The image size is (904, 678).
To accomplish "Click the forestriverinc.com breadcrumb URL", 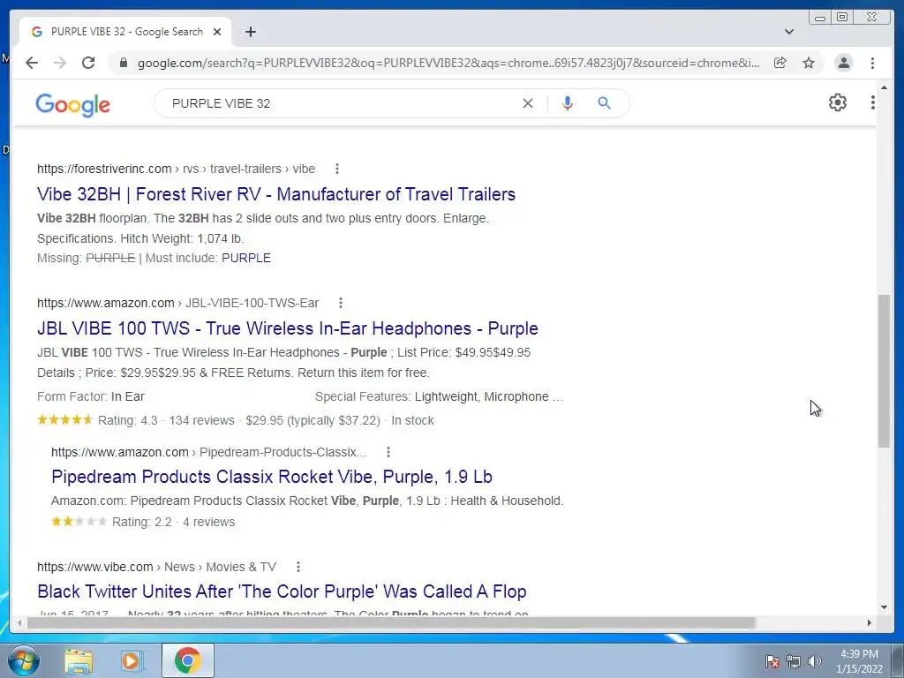I will 176,169.
